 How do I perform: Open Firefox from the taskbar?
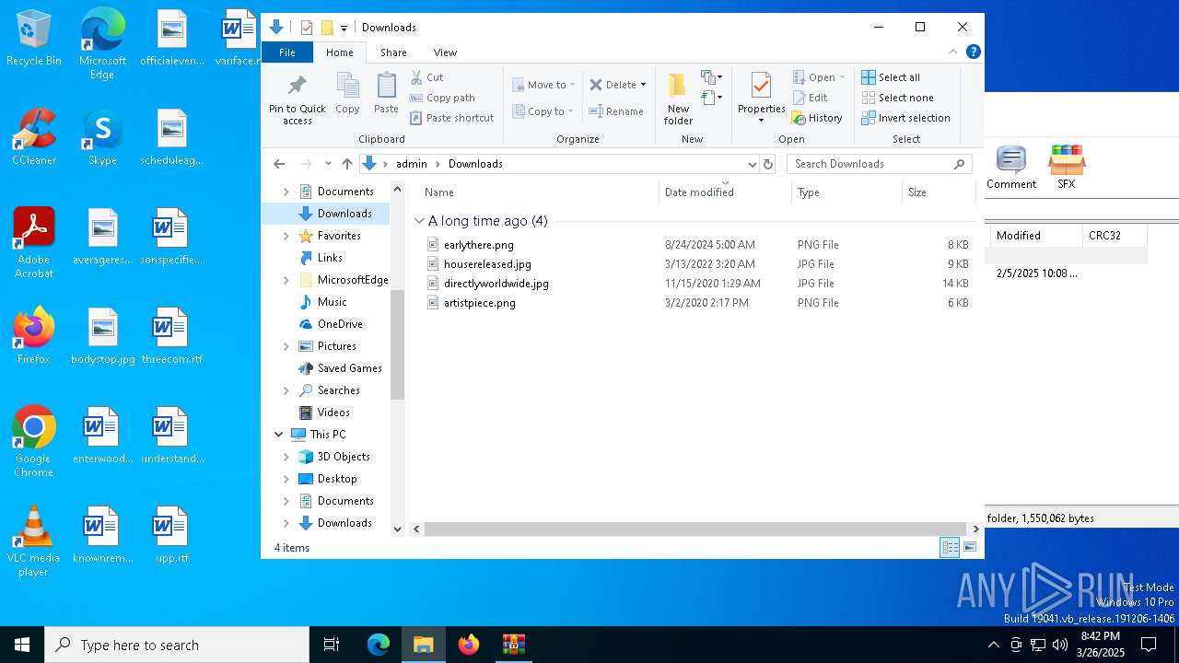[x=469, y=645]
